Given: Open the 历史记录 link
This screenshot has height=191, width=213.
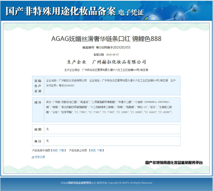Looking at the screenshot, I should [x=40, y=157].
